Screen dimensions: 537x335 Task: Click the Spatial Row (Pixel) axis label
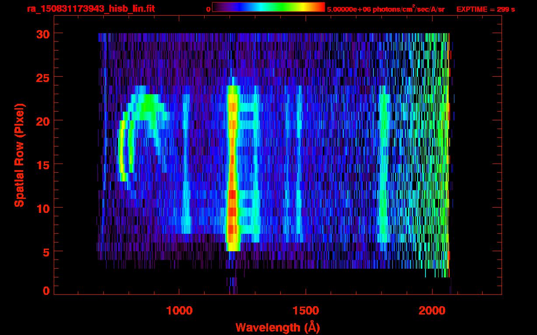coord(19,155)
